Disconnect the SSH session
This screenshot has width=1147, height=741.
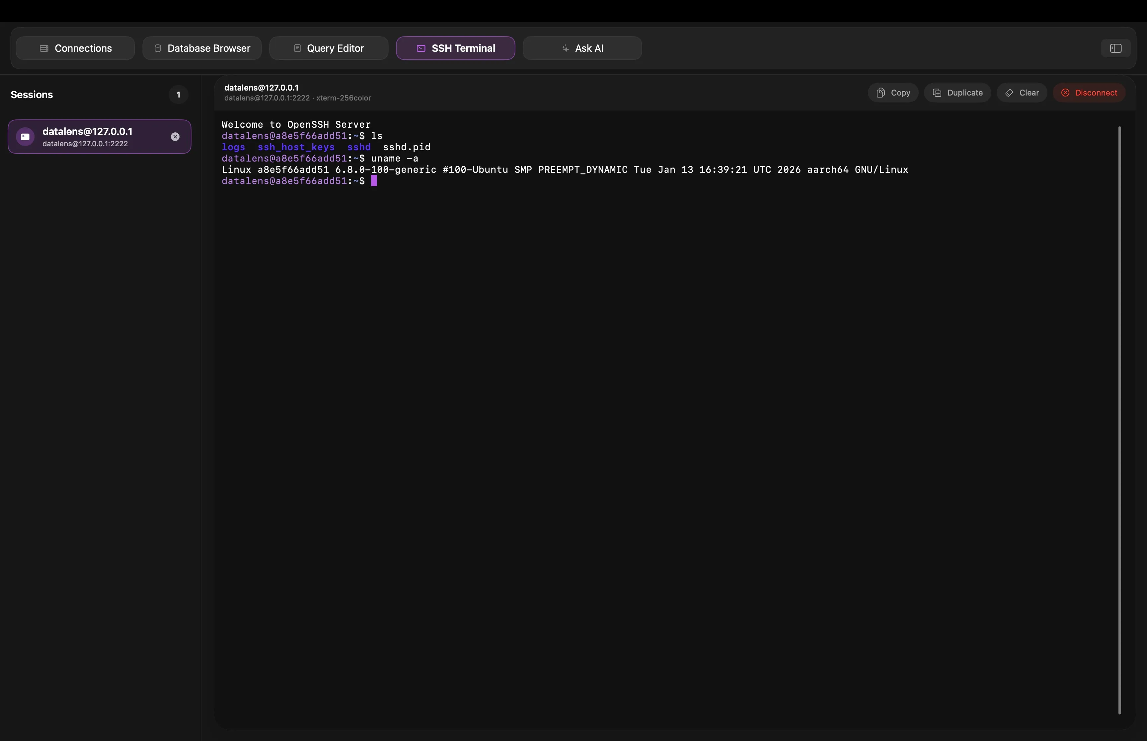[x=1089, y=93]
